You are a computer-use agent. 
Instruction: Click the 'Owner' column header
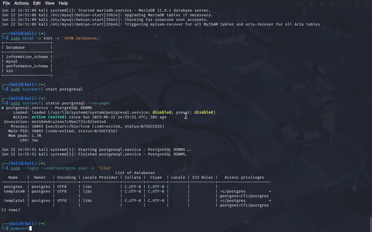point(40,177)
